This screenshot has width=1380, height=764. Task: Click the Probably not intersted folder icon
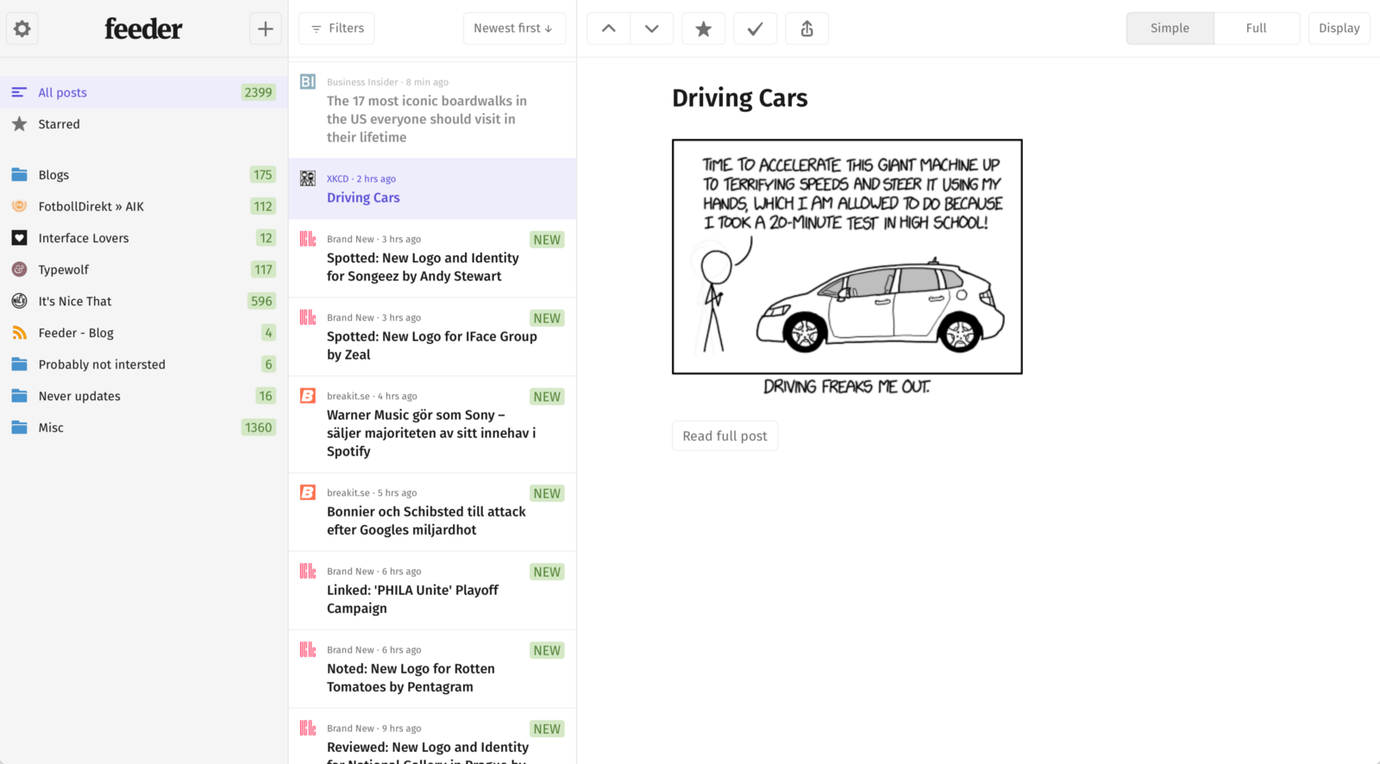click(19, 365)
